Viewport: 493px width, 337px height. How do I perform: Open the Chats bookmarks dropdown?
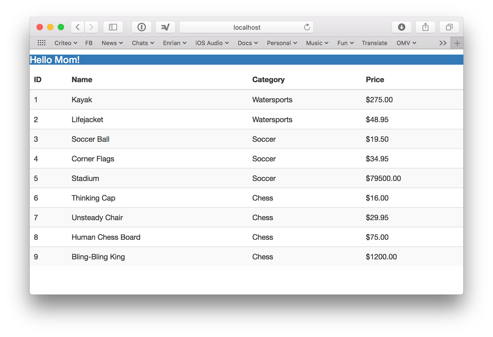point(142,43)
